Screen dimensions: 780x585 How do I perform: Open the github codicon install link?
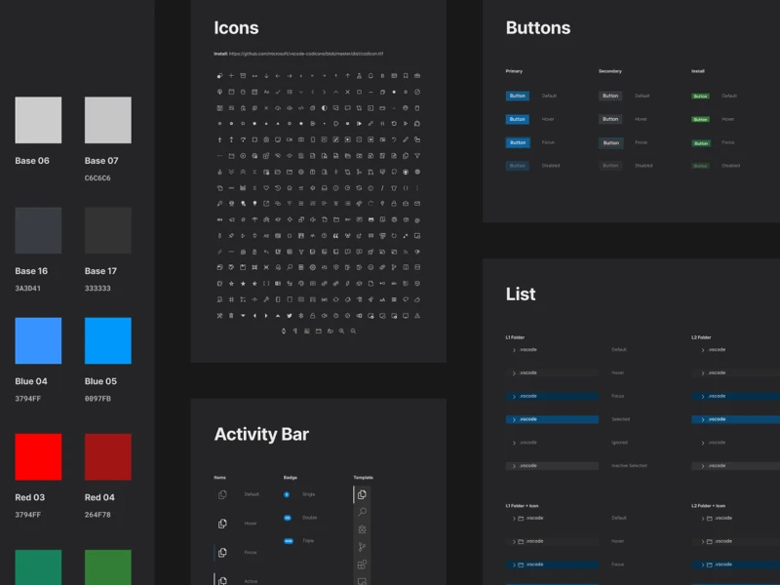coord(306,54)
